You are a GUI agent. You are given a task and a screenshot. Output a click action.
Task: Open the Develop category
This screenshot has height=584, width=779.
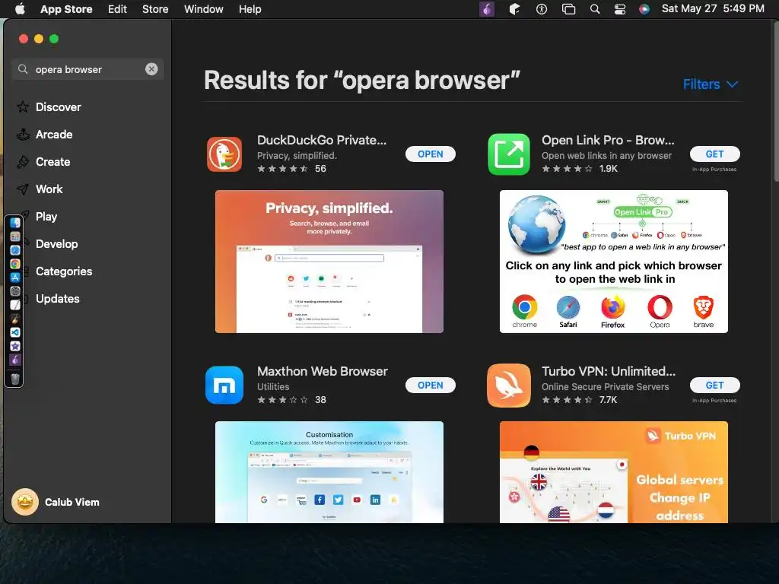56,243
